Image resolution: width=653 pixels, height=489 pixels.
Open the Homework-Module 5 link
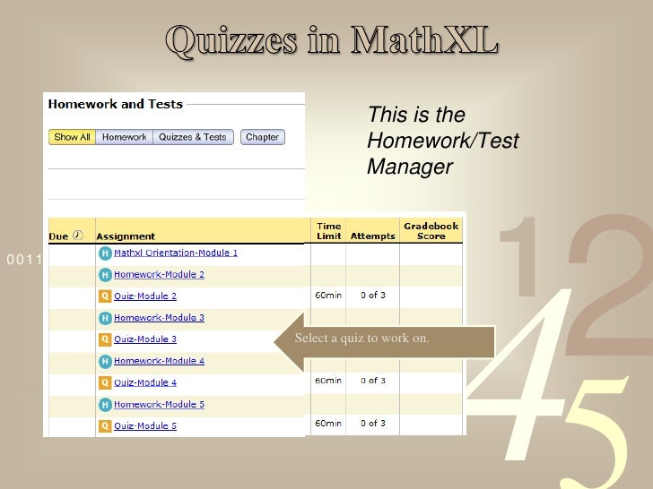(x=159, y=404)
